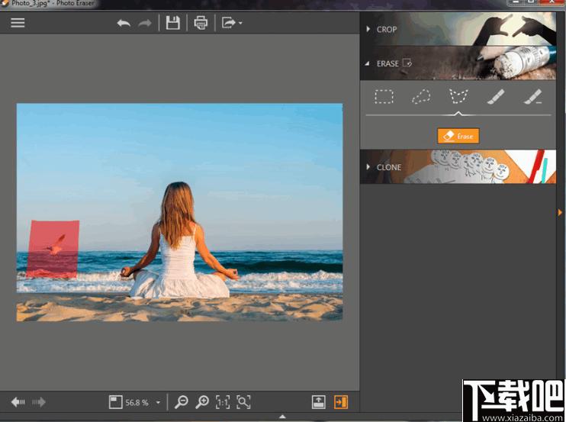Zoom out with the minus magnifier
The height and width of the screenshot is (422, 566).
tap(182, 402)
